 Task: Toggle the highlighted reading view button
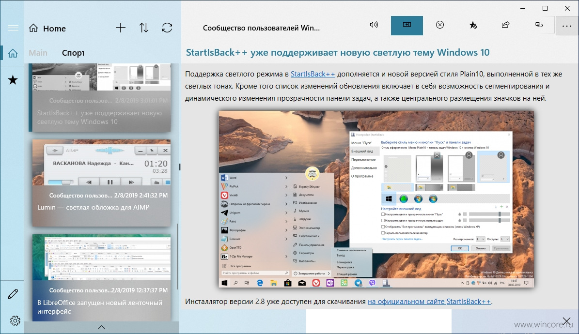407,26
